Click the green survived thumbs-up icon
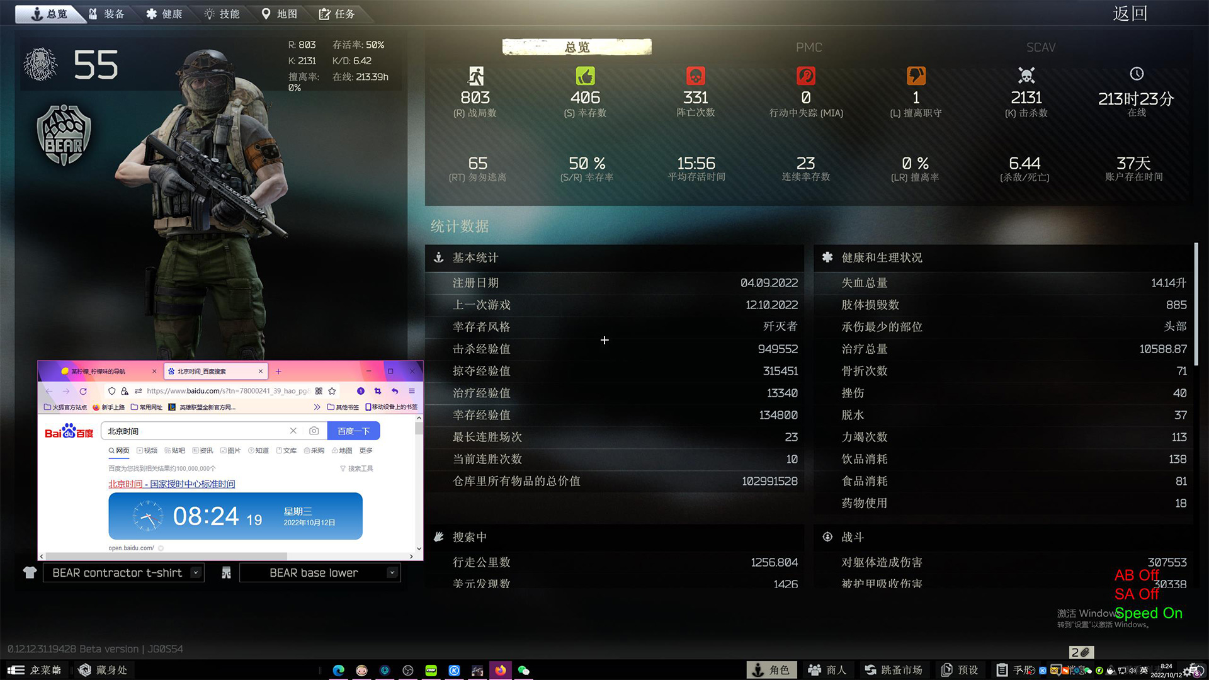The image size is (1209, 680). (585, 76)
